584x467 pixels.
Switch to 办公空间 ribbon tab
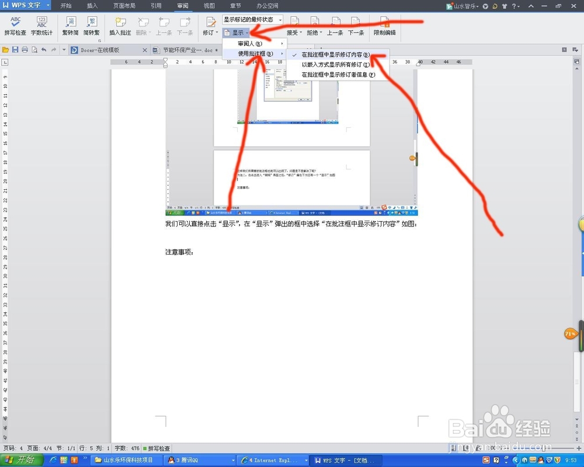[267, 6]
